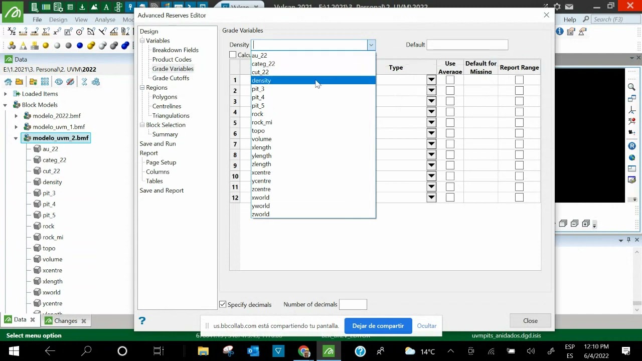The width and height of the screenshot is (642, 361).
Task: Click the download arrow icon in top bar
Action: pos(82,7)
